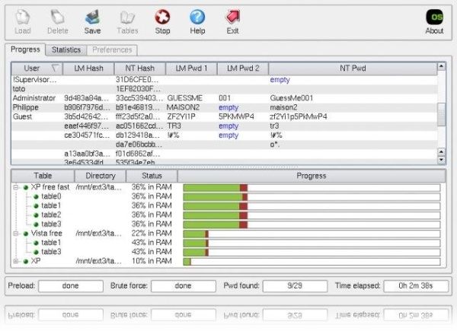Switch to the Statistics tab
Image resolution: width=457 pixels, height=331 pixels.
pos(66,50)
